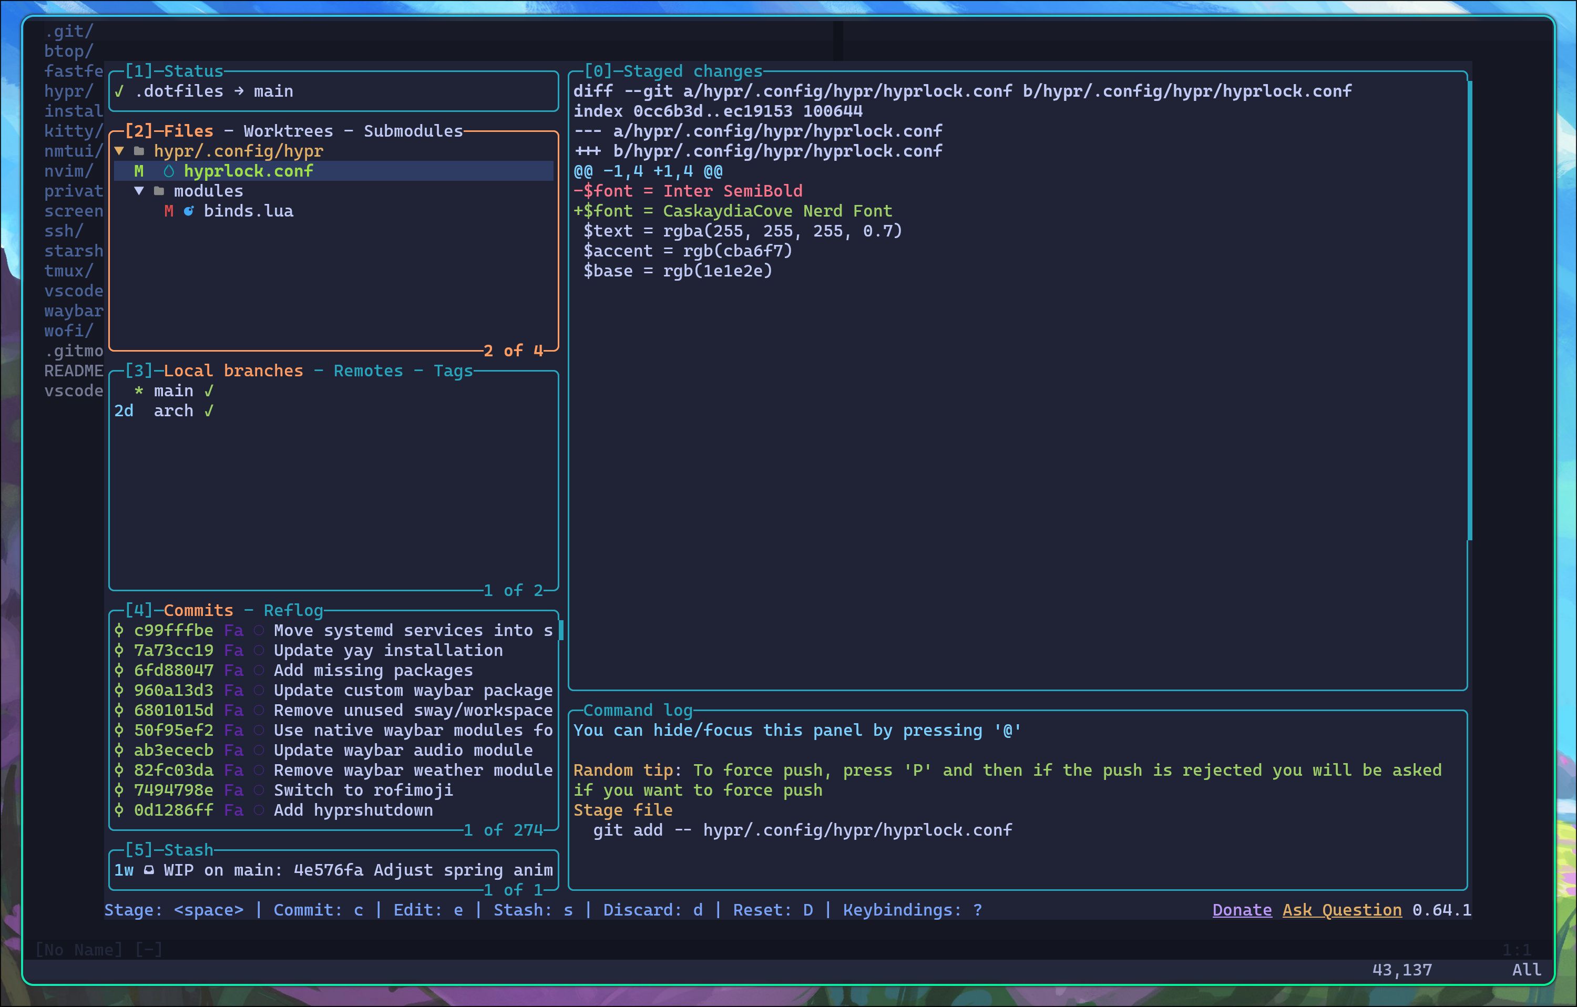Switch to the Reflog tab
The height and width of the screenshot is (1007, 1577).
(293, 611)
